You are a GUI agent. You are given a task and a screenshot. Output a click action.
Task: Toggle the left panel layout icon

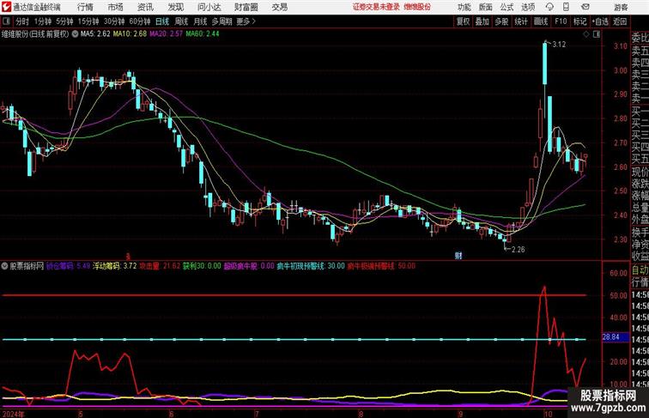pos(6,21)
